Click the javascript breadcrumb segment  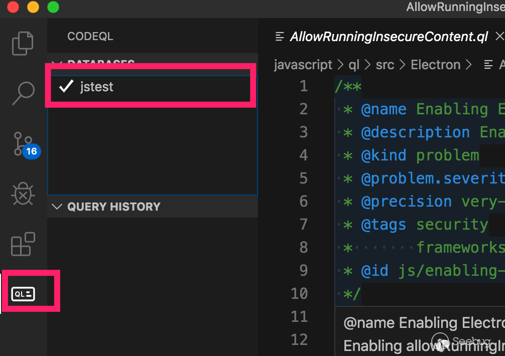tap(303, 65)
